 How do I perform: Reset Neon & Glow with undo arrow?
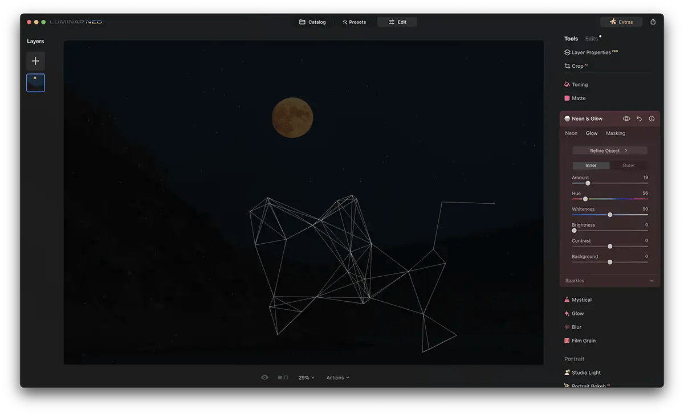(x=639, y=119)
